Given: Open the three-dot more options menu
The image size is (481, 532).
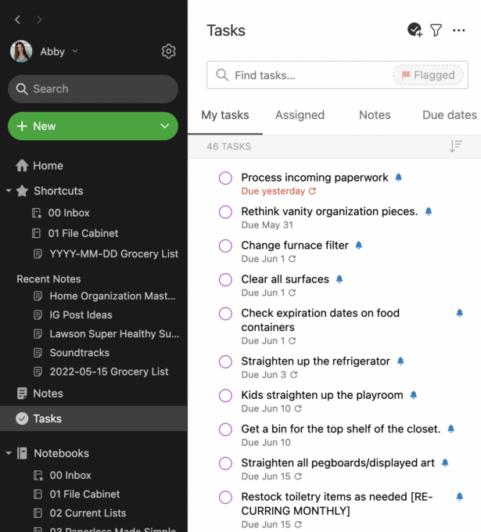Looking at the screenshot, I should coord(458,31).
